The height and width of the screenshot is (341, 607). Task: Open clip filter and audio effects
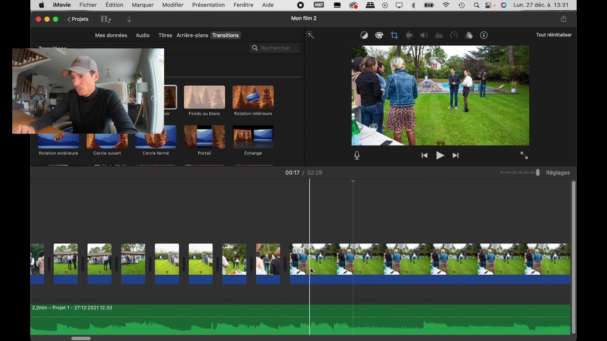469,35
